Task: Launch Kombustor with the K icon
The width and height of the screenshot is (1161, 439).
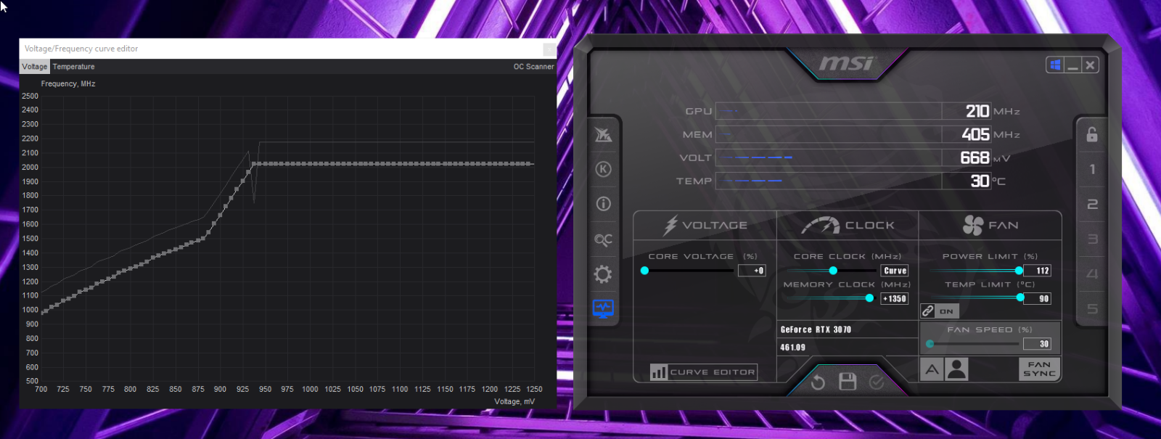Action: pyautogui.click(x=603, y=169)
